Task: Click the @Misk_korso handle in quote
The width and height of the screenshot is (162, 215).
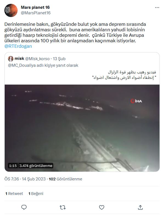Action: 37,59
